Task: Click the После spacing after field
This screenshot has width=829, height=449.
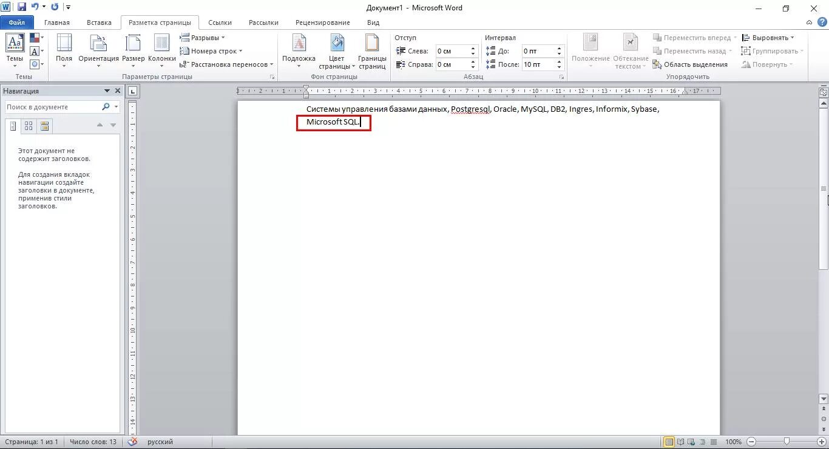Action: pyautogui.click(x=538, y=64)
